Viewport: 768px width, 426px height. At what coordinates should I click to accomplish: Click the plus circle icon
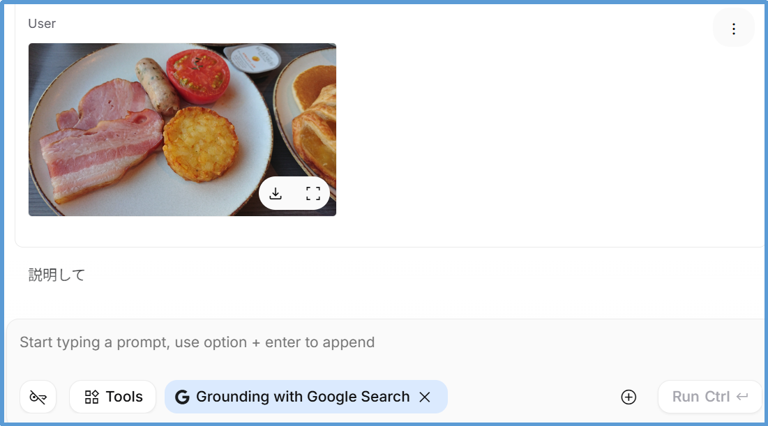(x=628, y=397)
